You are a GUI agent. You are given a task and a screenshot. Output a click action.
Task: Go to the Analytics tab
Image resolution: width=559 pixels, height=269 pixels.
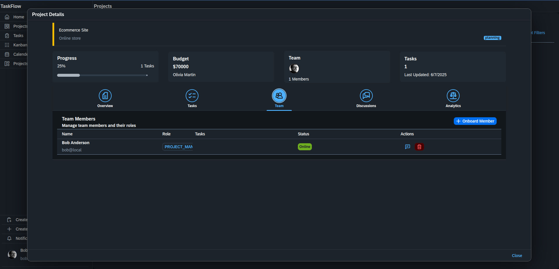tap(453, 99)
